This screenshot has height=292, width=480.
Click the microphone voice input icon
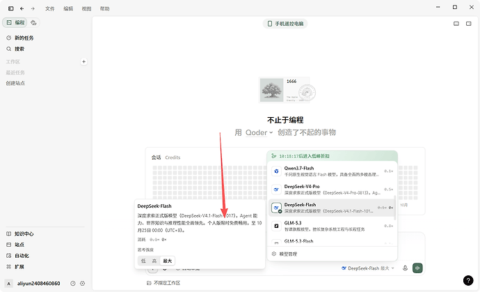click(405, 268)
